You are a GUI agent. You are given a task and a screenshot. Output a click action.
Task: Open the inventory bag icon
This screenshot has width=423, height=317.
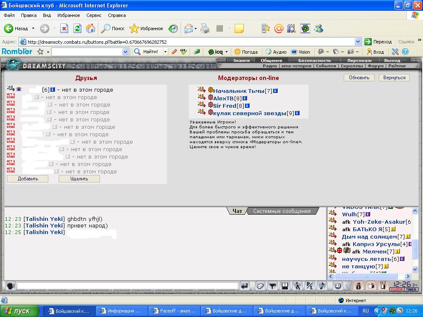(359, 286)
